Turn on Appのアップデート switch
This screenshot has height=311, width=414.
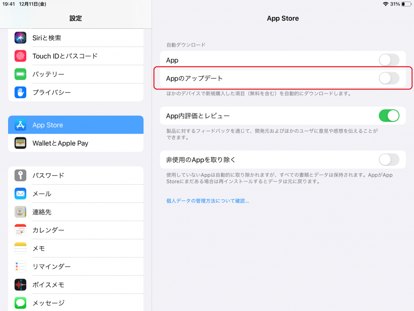click(x=389, y=78)
